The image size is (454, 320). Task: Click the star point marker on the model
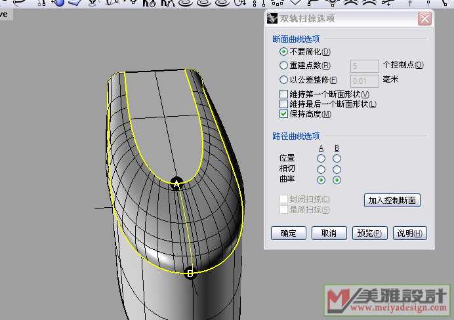click(176, 184)
